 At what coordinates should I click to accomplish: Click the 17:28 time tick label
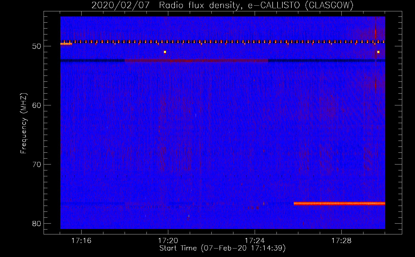pos(341,241)
